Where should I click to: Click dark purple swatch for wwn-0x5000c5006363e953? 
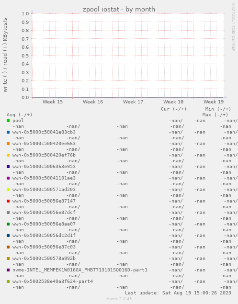[8, 167]
